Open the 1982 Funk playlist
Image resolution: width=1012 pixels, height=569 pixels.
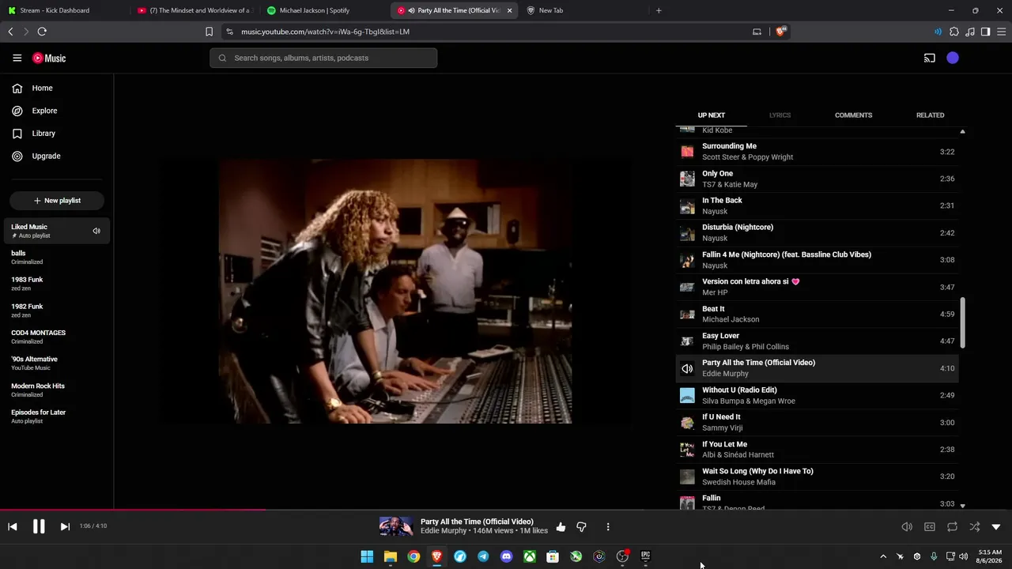click(57, 311)
